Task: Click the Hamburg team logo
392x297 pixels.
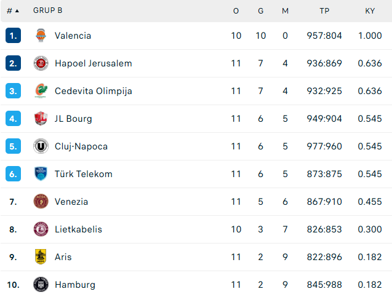Action: tap(41, 285)
